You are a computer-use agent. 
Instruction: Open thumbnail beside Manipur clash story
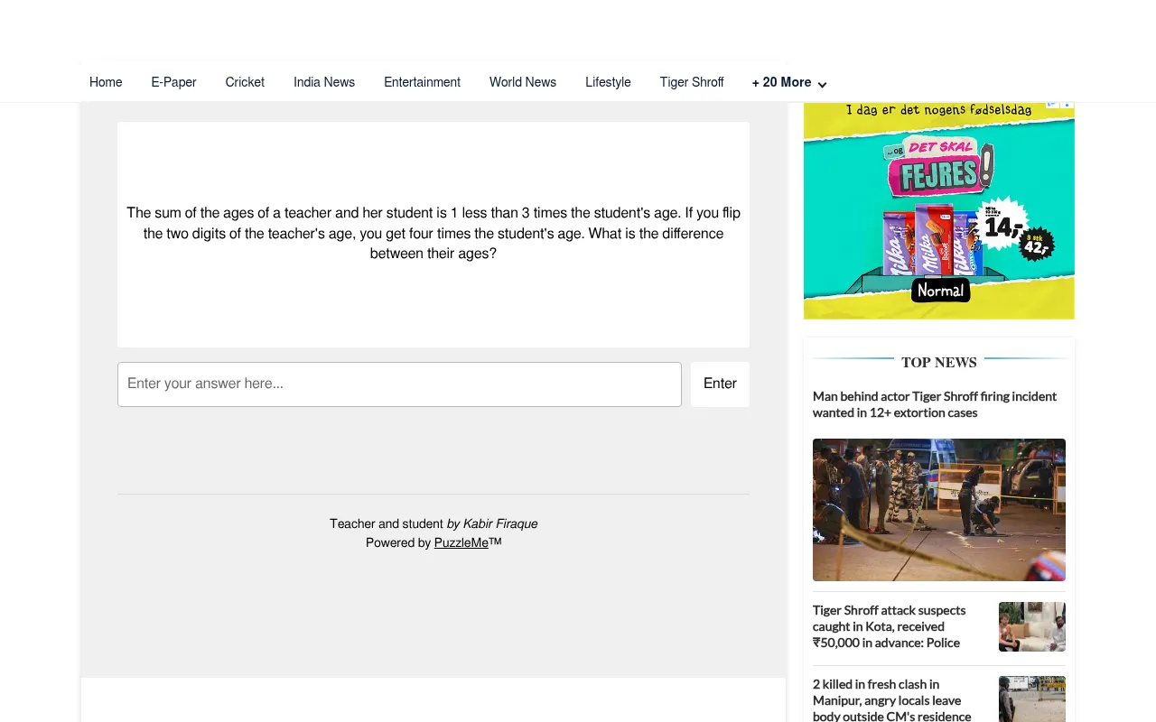click(x=1032, y=699)
